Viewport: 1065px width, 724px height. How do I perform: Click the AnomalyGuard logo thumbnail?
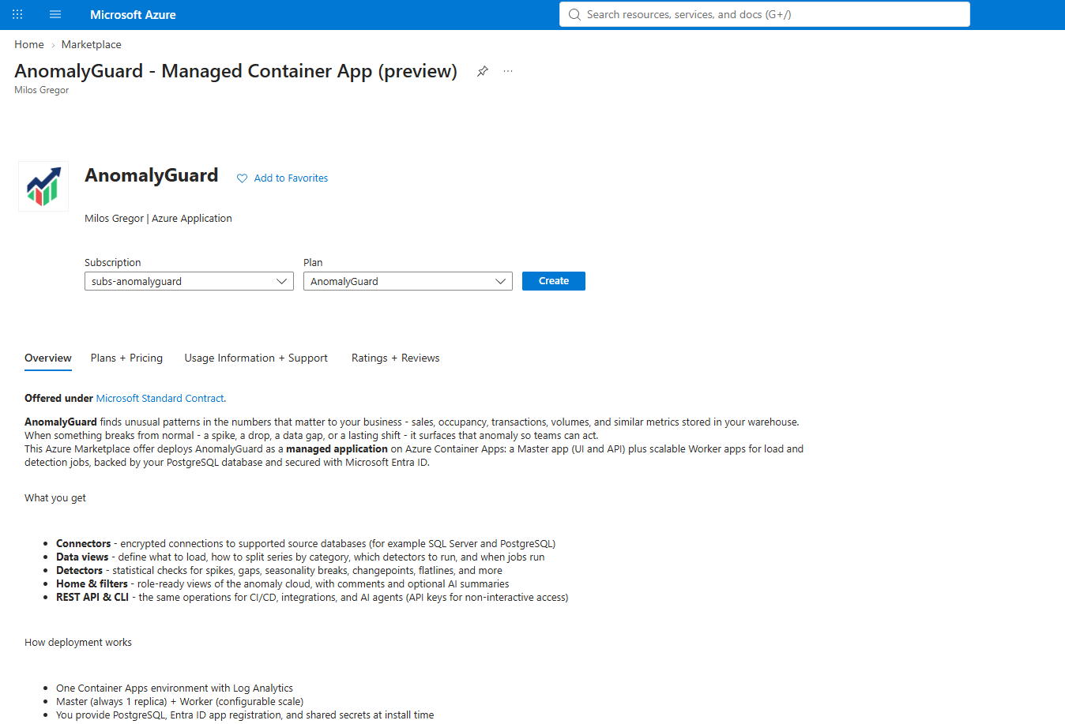[x=43, y=186]
